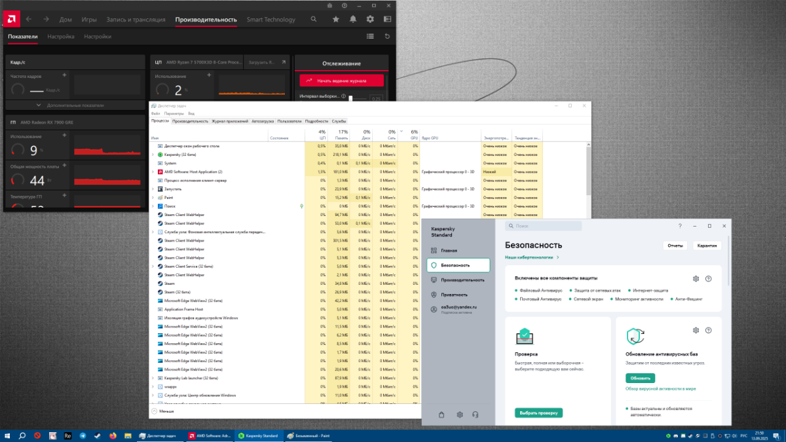Open the Kaspersky account oa3uo@yandex.ru entry

(x=458, y=308)
